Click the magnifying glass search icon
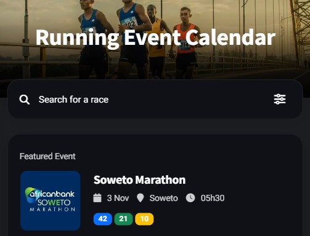 25,100
